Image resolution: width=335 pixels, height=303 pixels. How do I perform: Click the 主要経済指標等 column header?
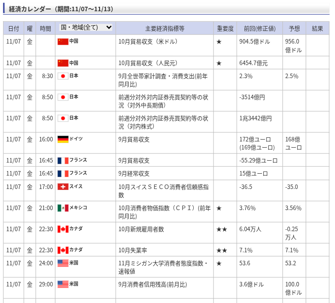coord(165,28)
